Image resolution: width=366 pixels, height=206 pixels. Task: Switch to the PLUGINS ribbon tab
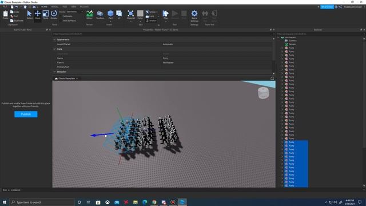[x=84, y=7]
